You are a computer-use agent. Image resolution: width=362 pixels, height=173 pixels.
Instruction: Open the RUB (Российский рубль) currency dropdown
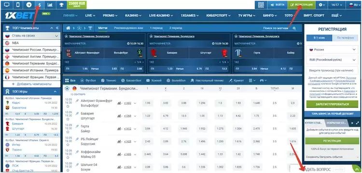332,60
